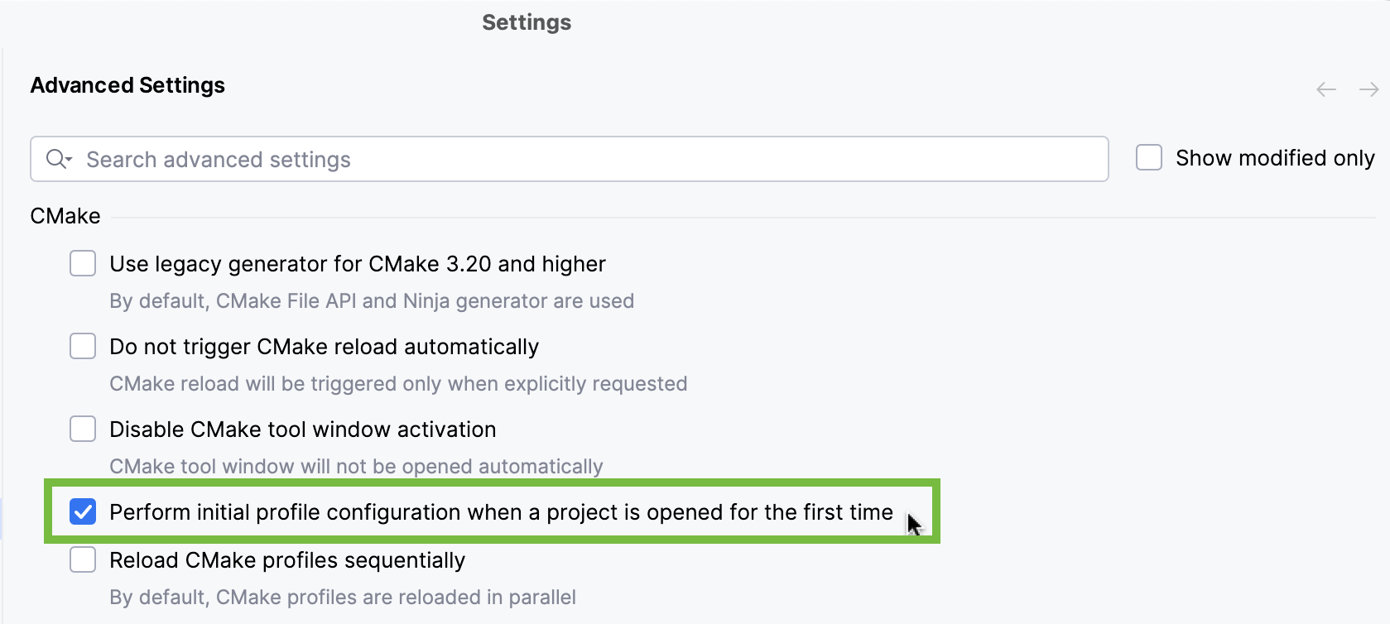
Task: Click the back navigation arrow
Action: (1325, 89)
